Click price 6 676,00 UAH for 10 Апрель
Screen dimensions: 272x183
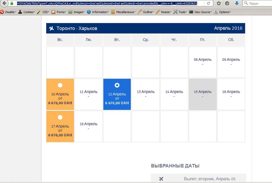(x=60, y=103)
